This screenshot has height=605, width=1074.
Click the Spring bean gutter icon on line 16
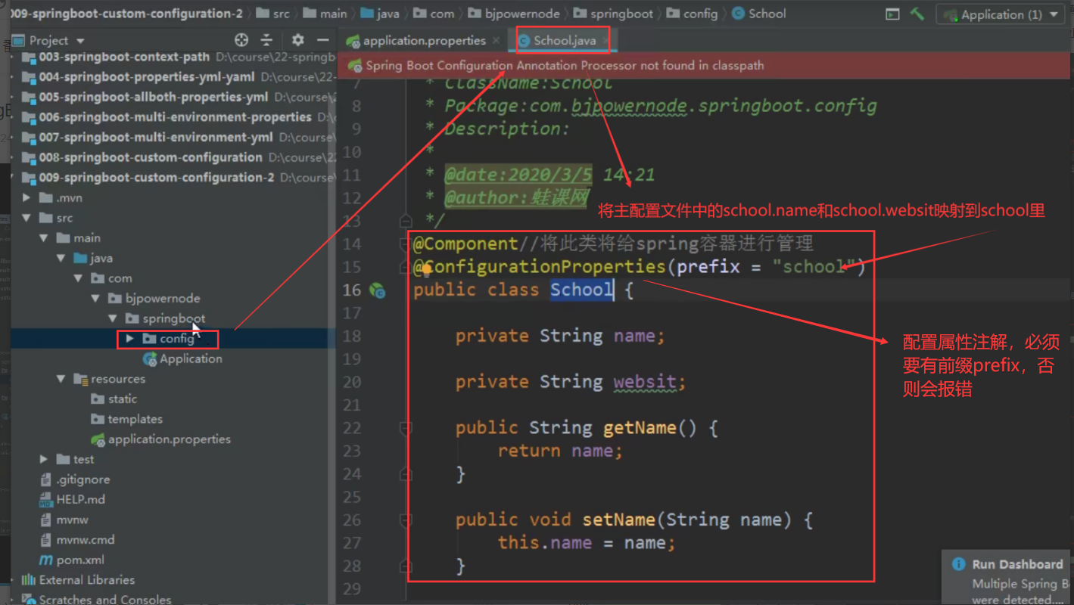(376, 290)
